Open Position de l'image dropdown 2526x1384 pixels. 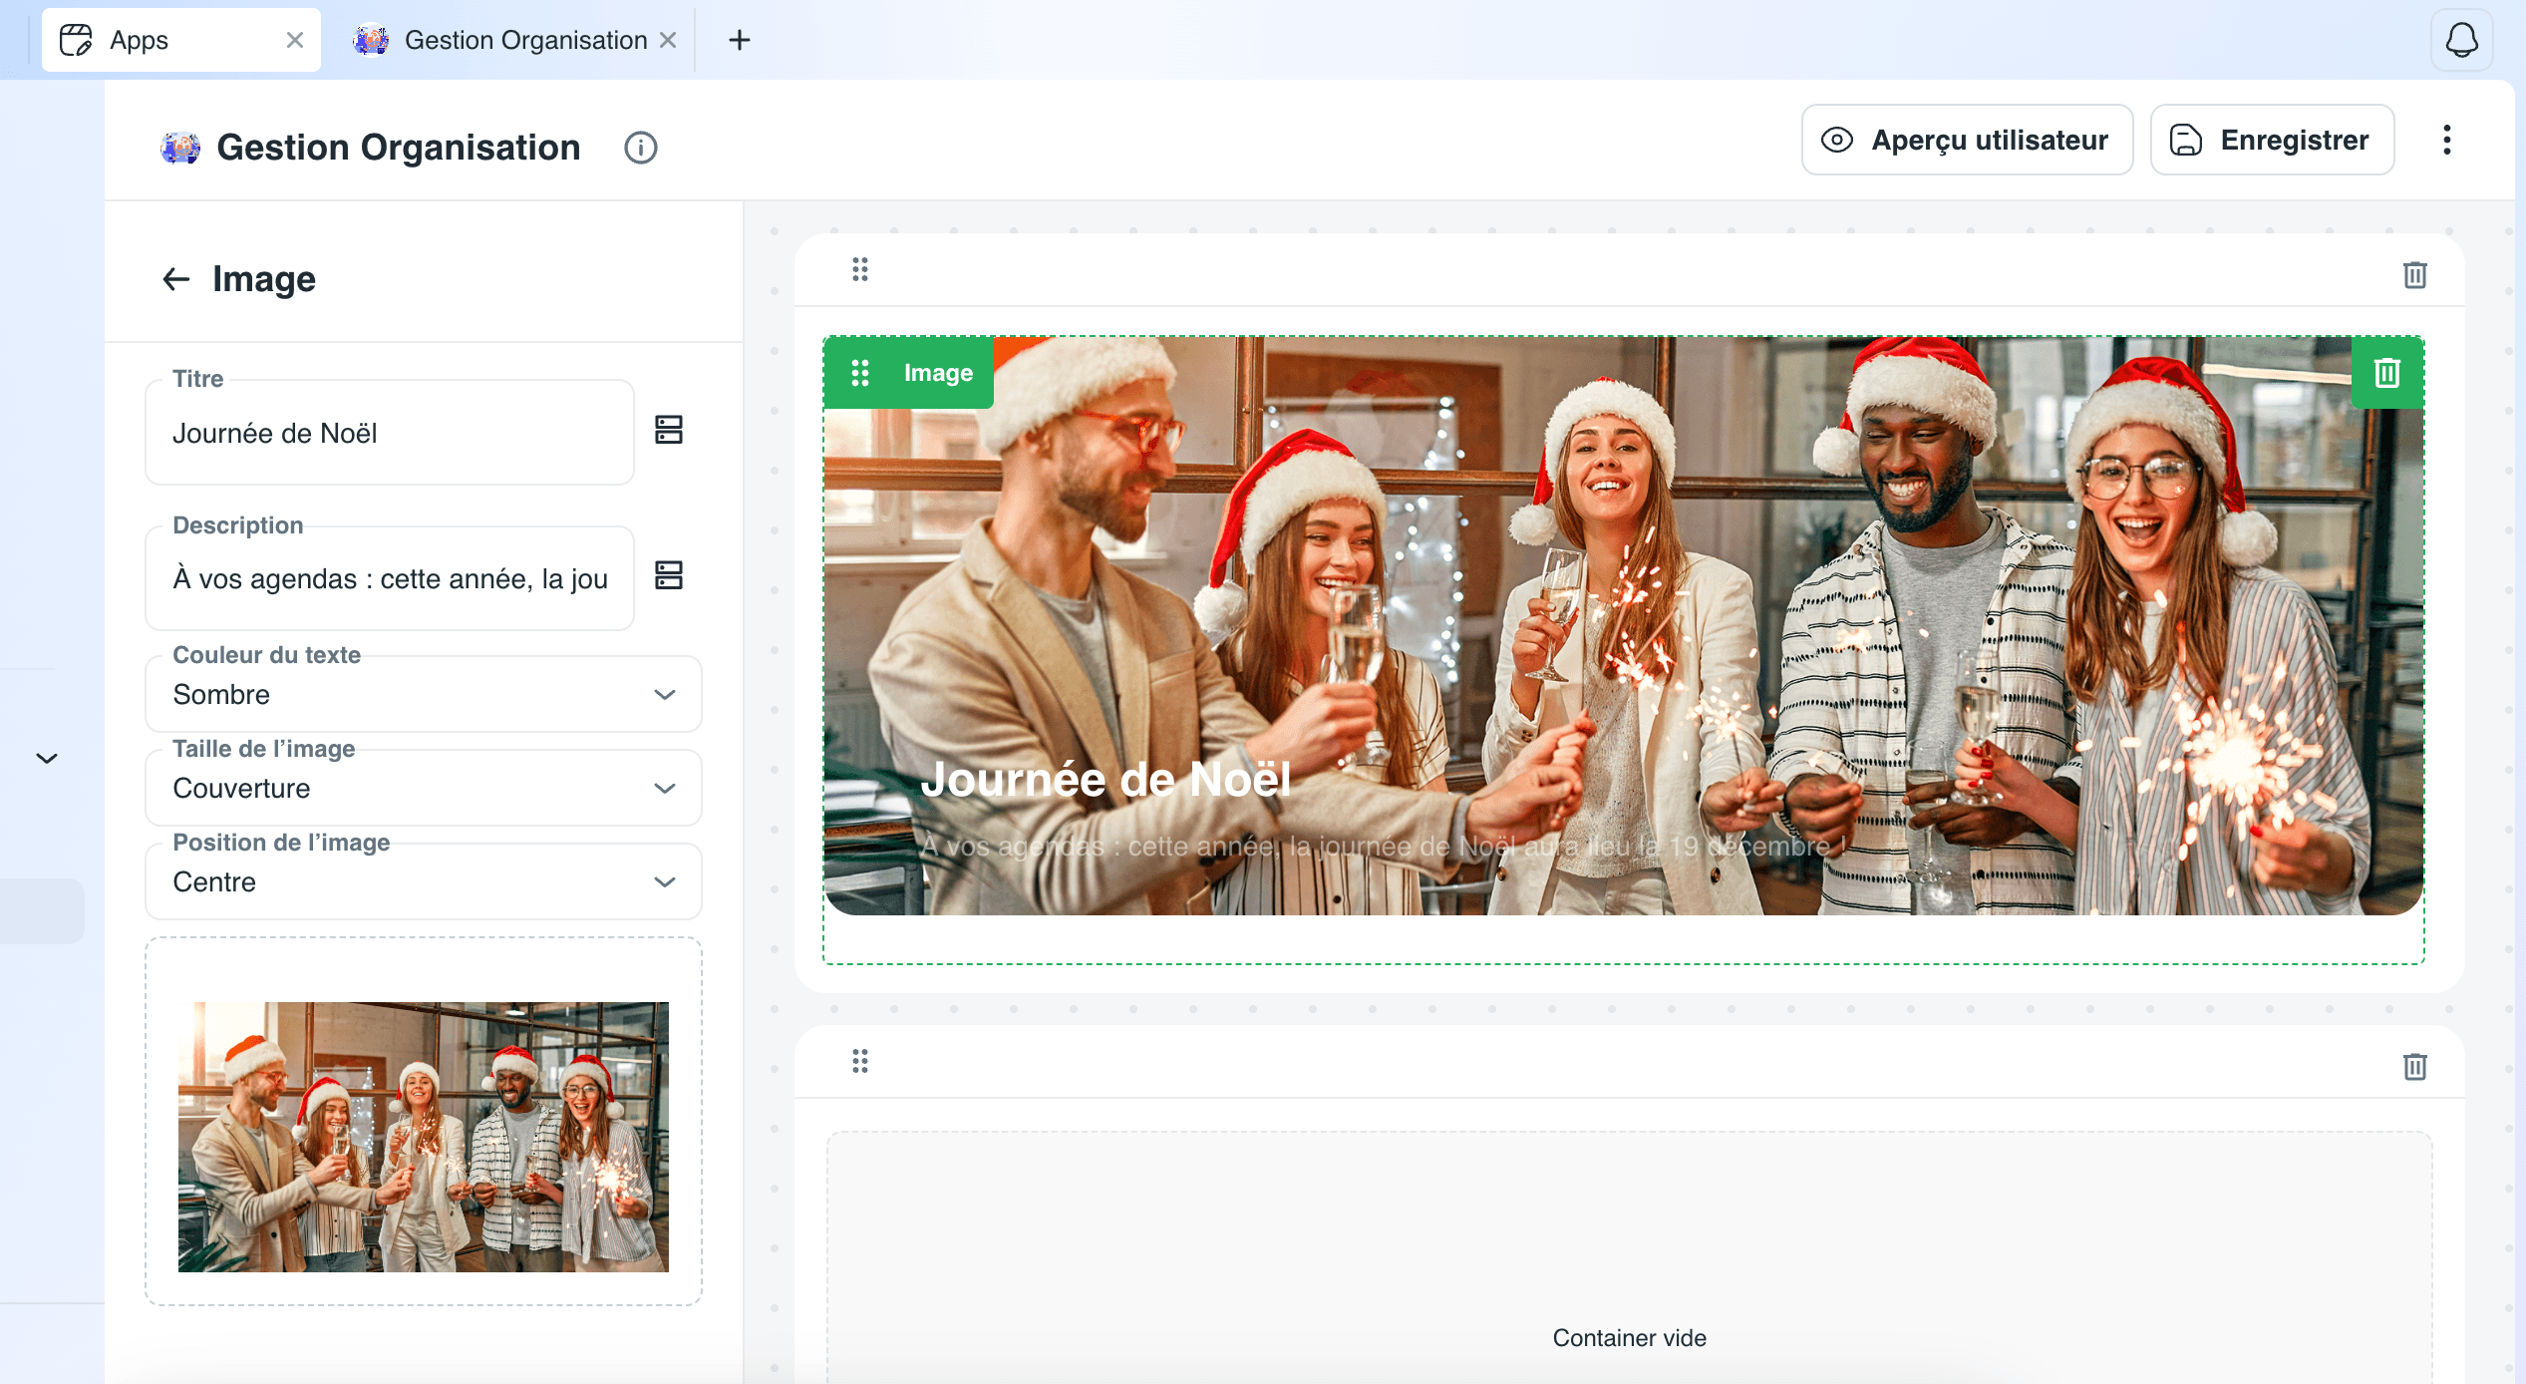pos(424,881)
